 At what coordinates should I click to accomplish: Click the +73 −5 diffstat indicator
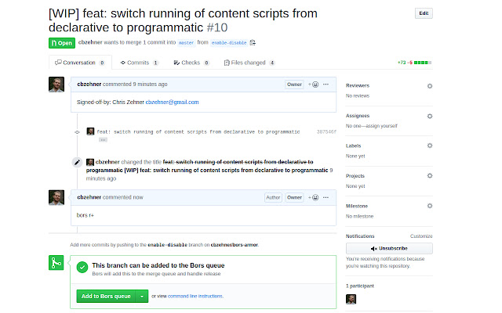point(414,63)
